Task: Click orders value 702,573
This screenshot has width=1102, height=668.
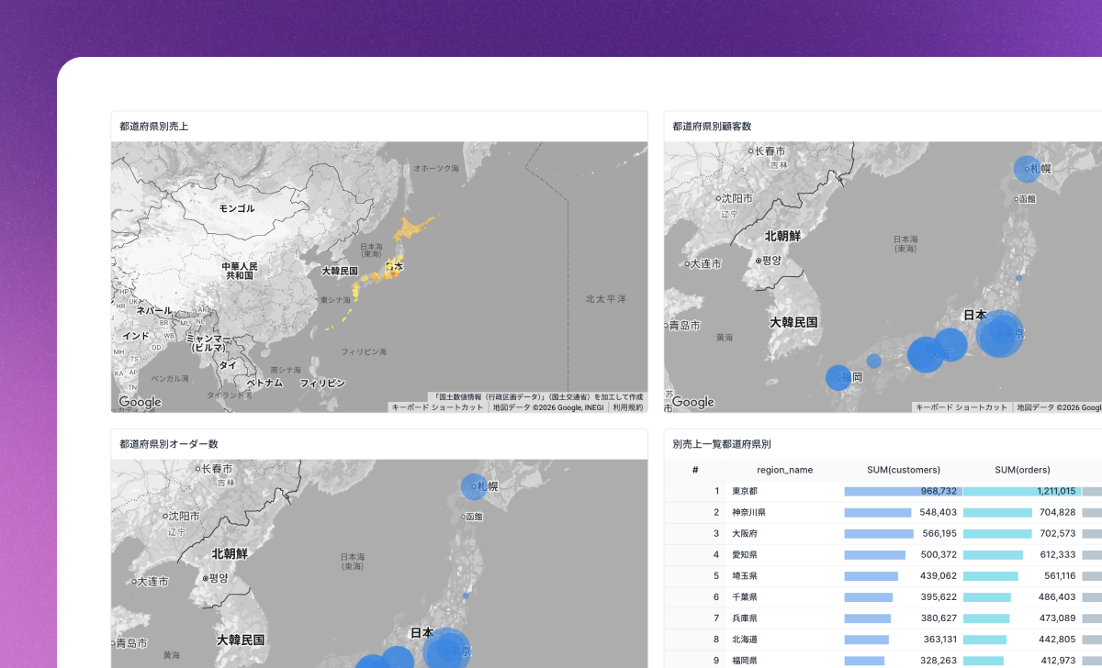Action: tap(1057, 533)
